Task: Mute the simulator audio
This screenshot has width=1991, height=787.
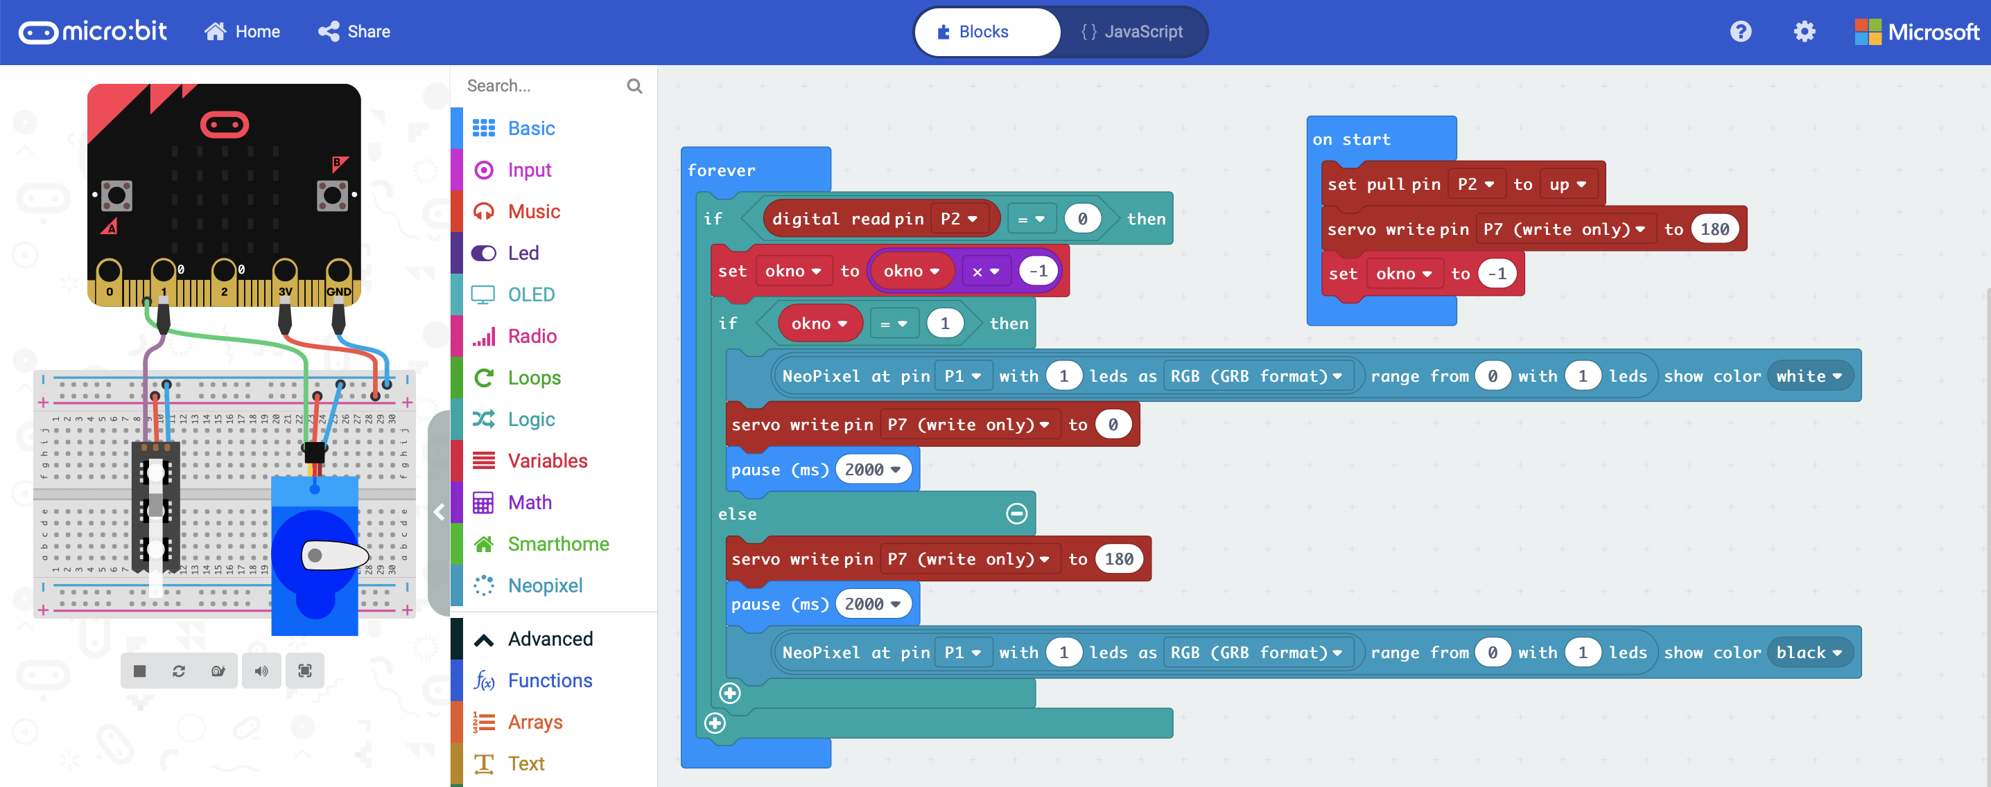Action: 261,671
